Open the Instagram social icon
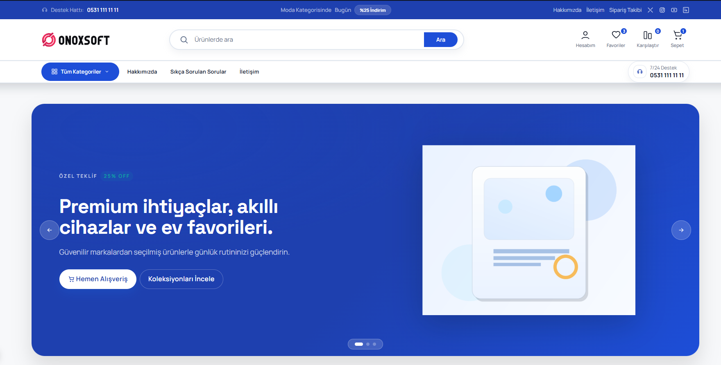 pyautogui.click(x=662, y=10)
